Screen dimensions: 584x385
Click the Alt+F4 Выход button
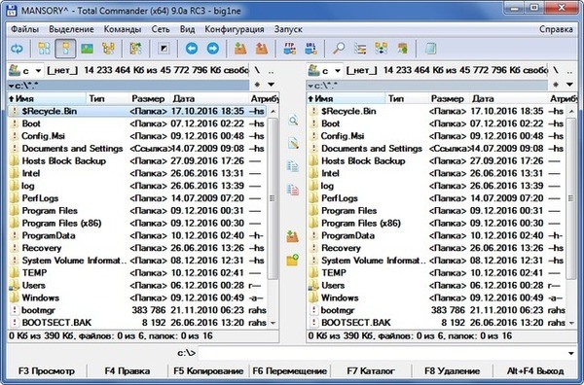coord(534,370)
